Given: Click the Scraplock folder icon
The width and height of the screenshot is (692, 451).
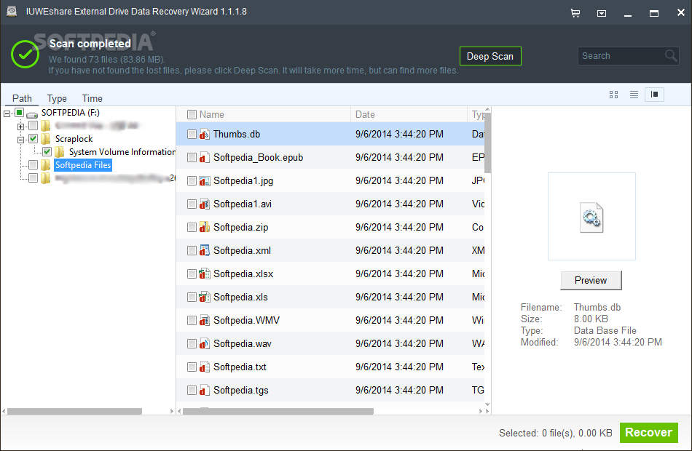Looking at the screenshot, I should tap(45, 139).
